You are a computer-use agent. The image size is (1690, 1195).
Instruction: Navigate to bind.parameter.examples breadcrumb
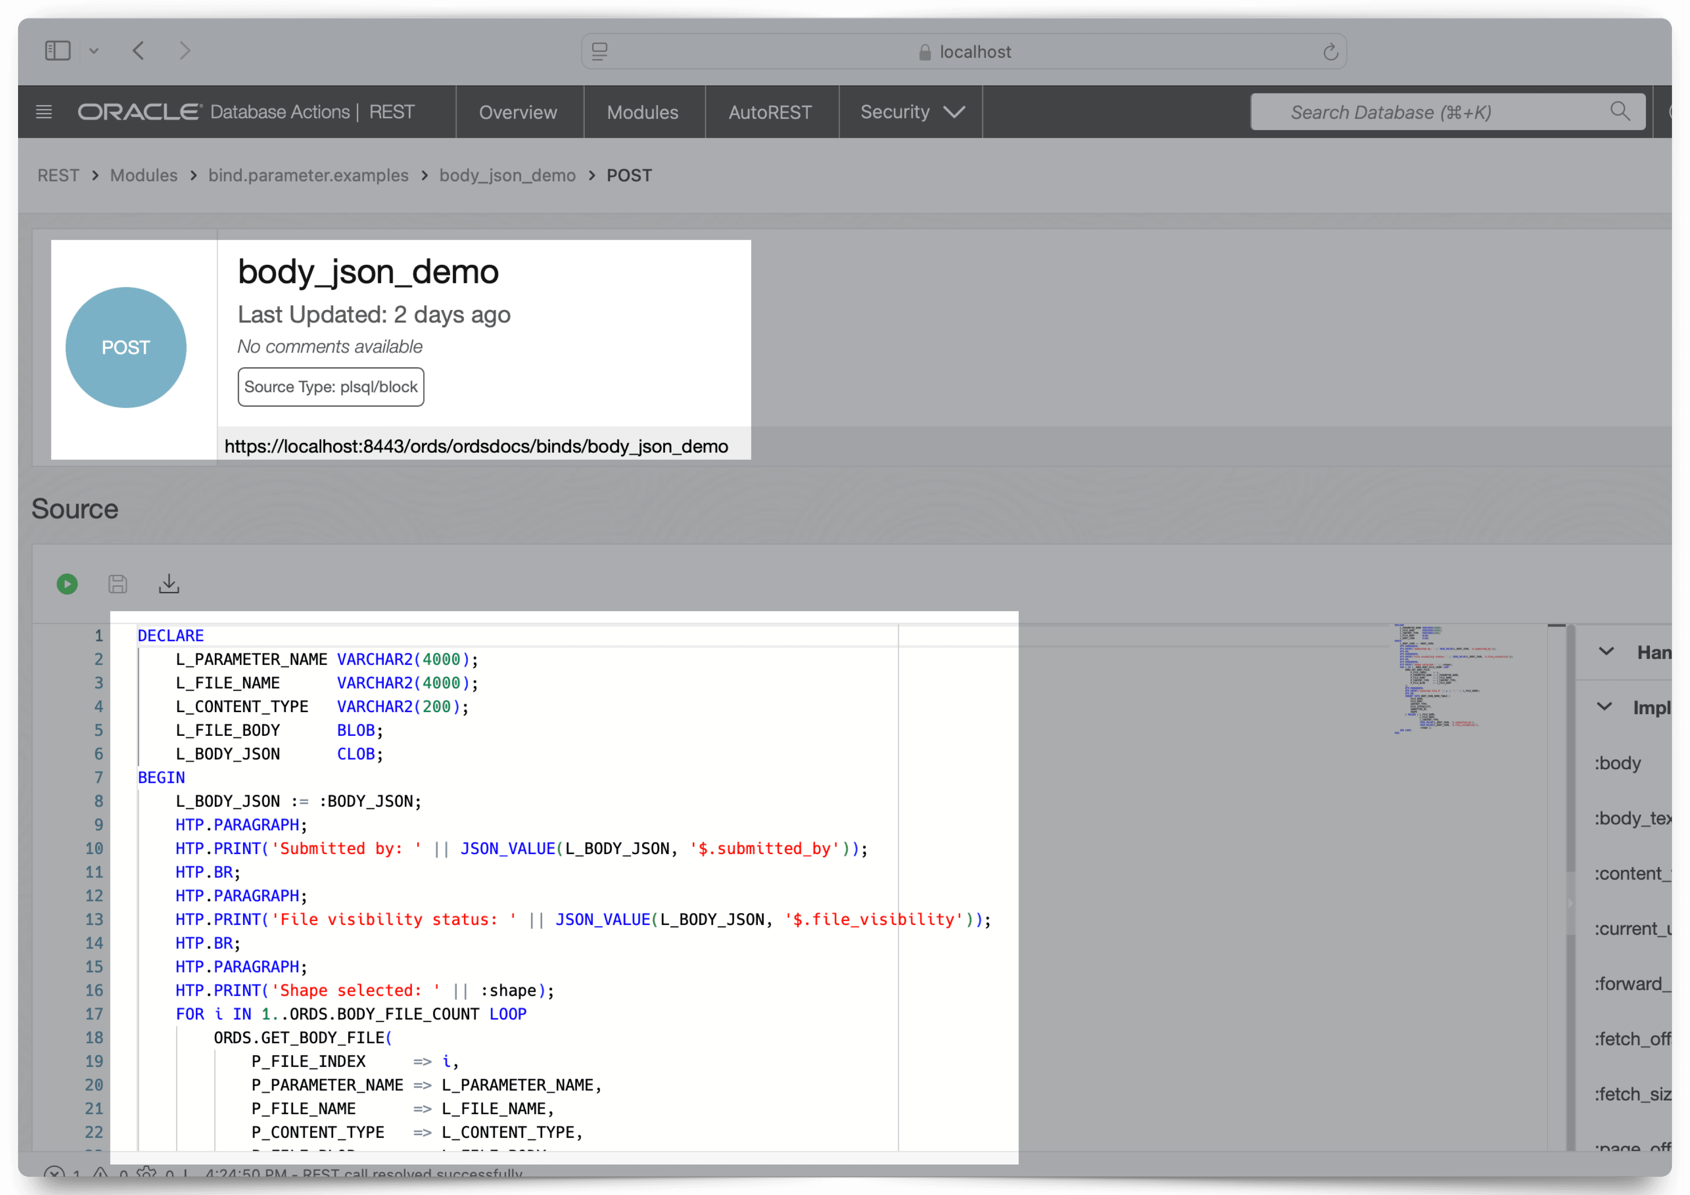[x=308, y=175]
